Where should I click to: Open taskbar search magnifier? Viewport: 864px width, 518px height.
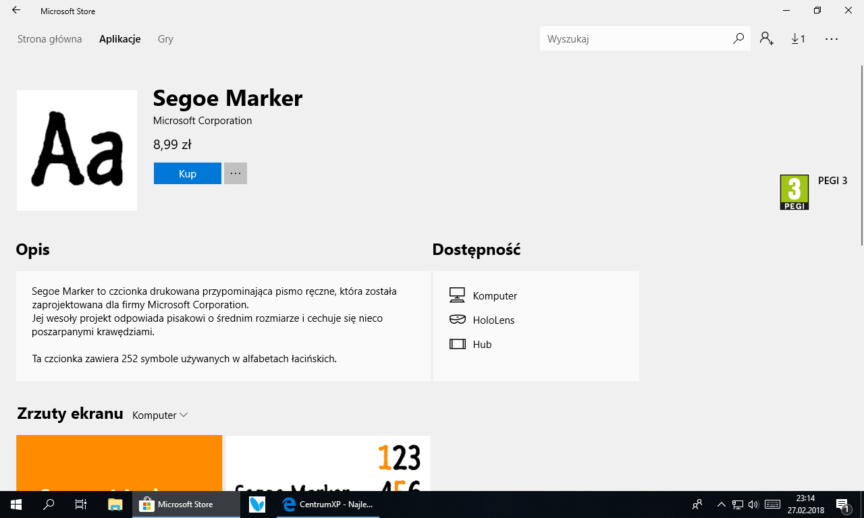tap(49, 505)
